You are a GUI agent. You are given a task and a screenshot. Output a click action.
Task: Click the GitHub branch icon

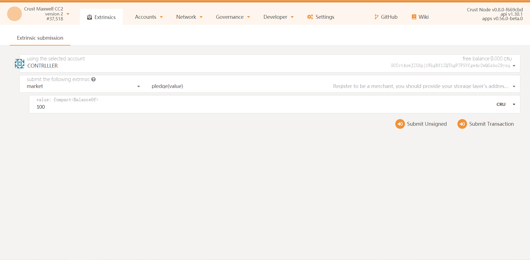pyautogui.click(x=376, y=17)
